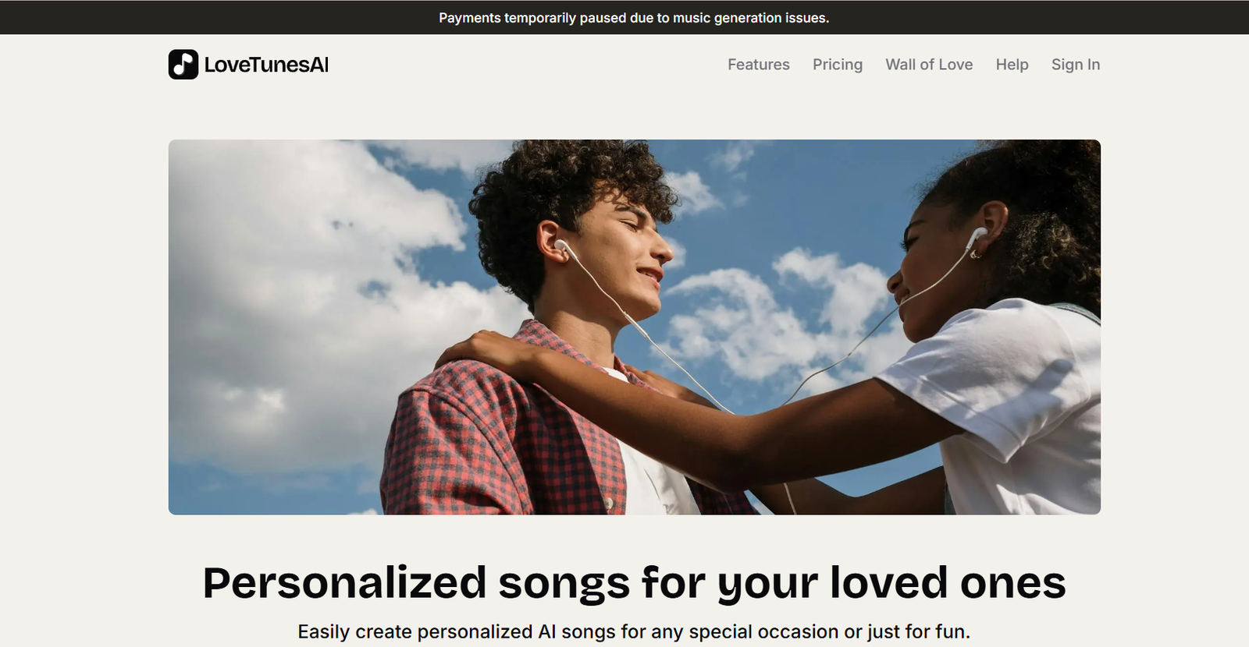
Task: Select the Personalized songs headline text
Action: pyautogui.click(x=634, y=583)
